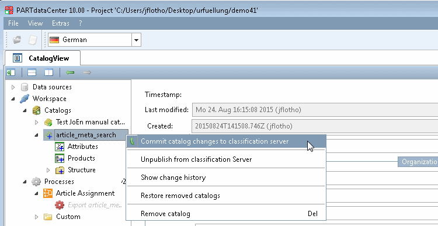Expand the Structure node

tap(48, 170)
